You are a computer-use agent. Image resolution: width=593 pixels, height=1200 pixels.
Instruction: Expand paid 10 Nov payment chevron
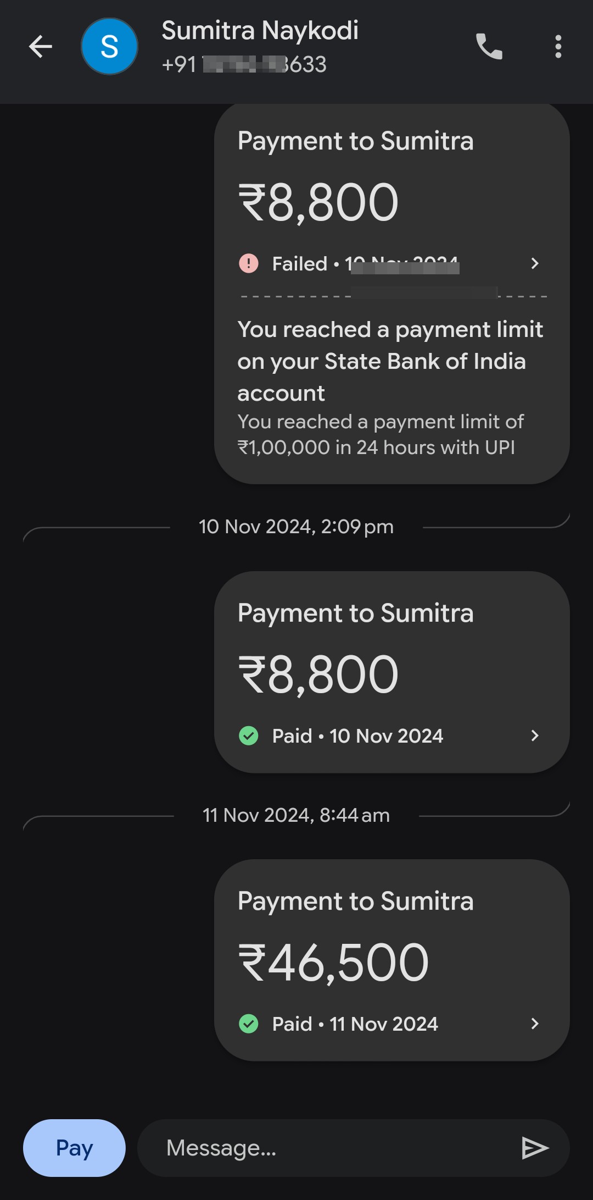pyautogui.click(x=535, y=736)
